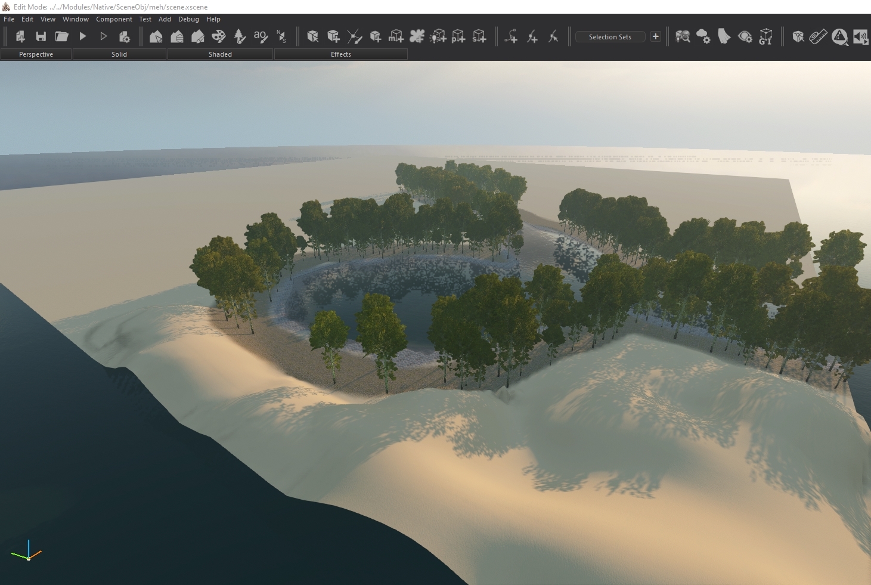Click the new scene file icon
This screenshot has height=585, width=871.
(x=20, y=36)
